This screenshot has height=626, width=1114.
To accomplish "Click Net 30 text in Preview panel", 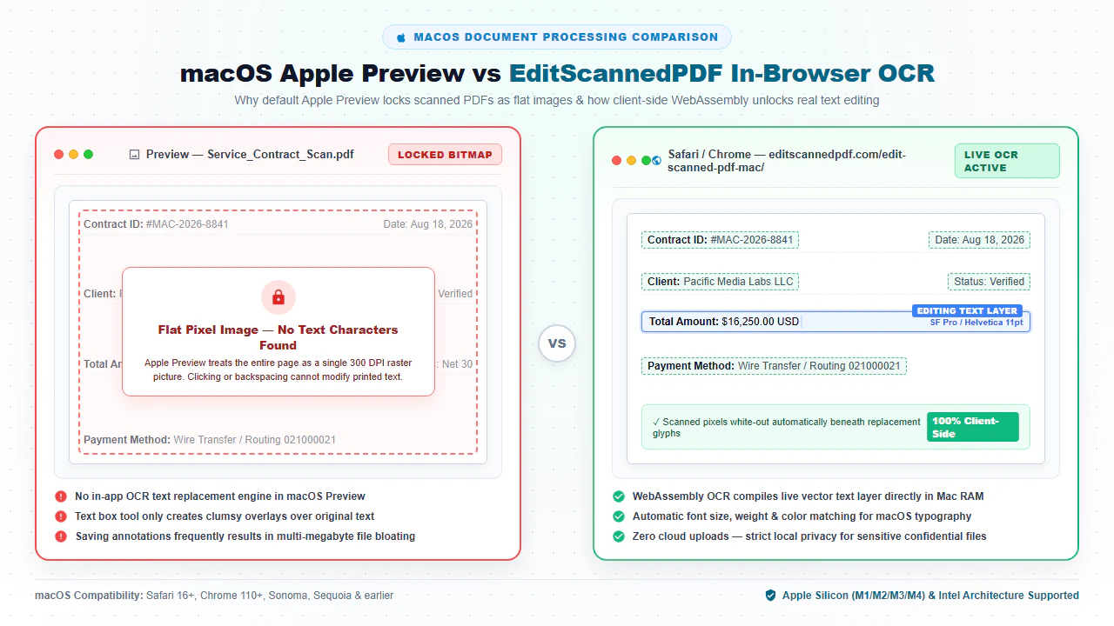I will click(x=457, y=364).
